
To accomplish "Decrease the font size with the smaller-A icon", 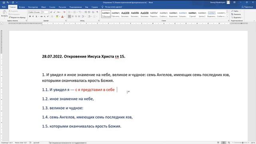I will tap(54, 12).
